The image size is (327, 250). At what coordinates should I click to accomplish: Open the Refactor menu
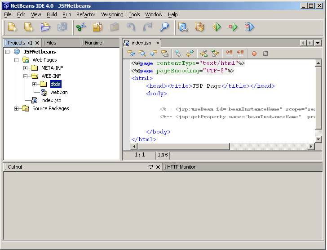(86, 14)
